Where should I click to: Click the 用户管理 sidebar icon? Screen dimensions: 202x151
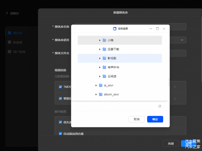coord(10,52)
